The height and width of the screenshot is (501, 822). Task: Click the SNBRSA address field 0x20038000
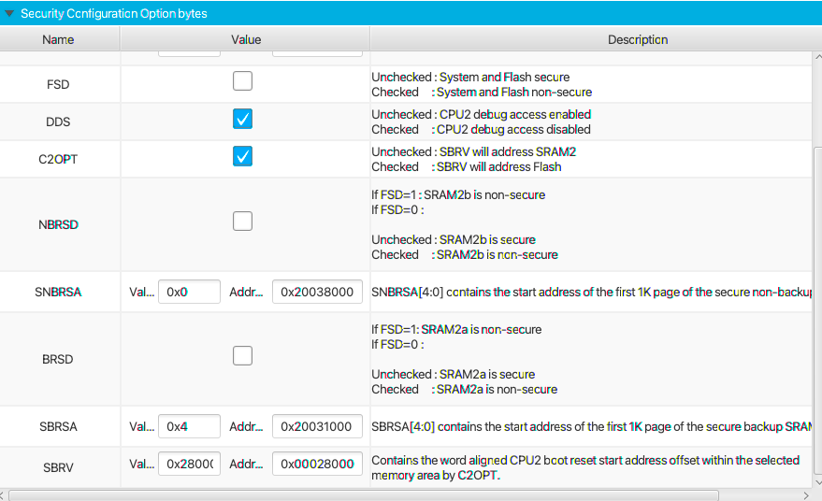tap(317, 293)
